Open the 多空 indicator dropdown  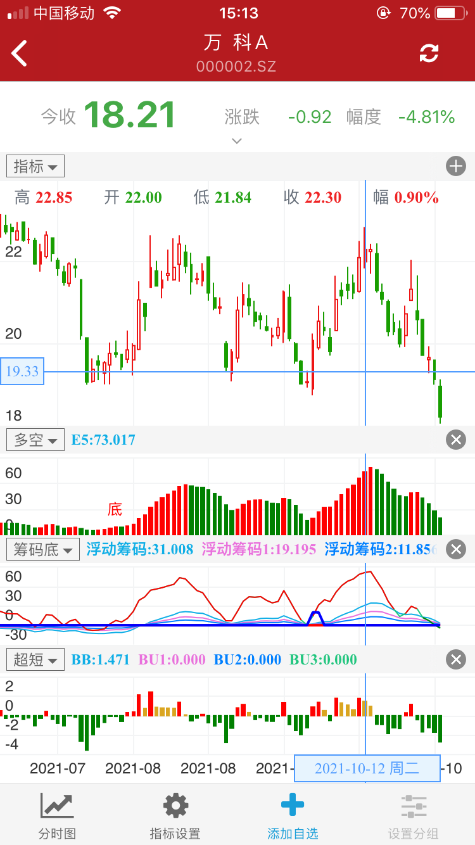(x=35, y=440)
